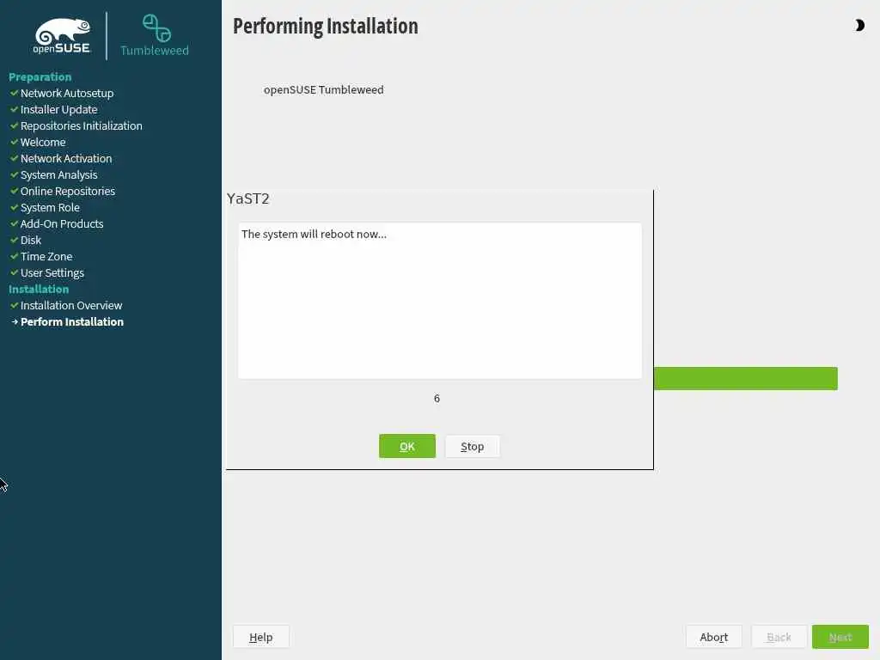The image size is (880, 660).
Task: Select Installer Update step
Action: pos(59,109)
